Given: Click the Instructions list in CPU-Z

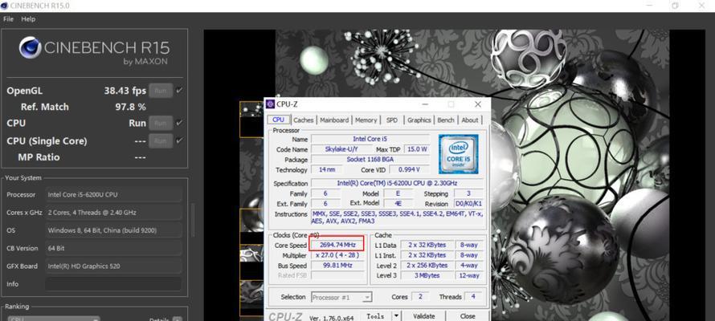Looking at the screenshot, I should 397,217.
